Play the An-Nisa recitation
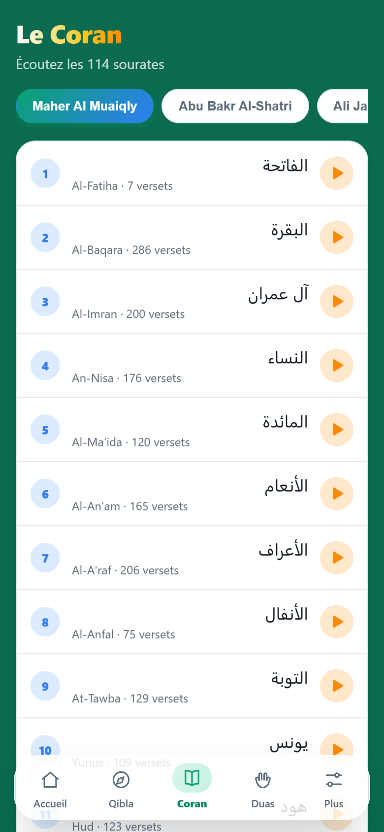 pos(337,365)
